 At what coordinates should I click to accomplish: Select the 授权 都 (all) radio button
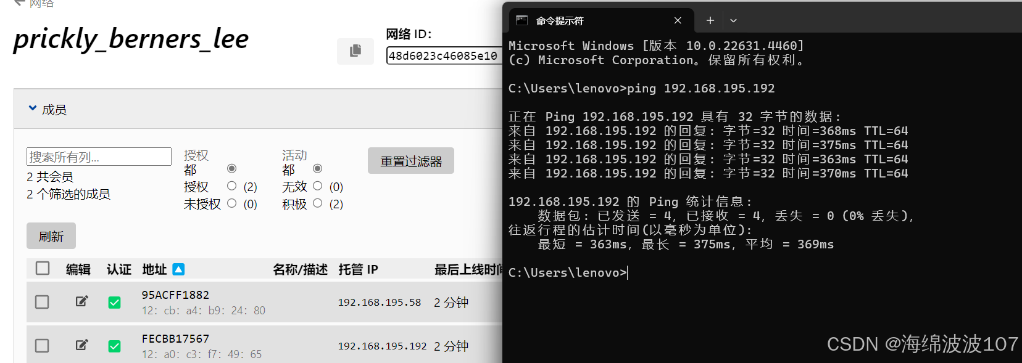[232, 169]
